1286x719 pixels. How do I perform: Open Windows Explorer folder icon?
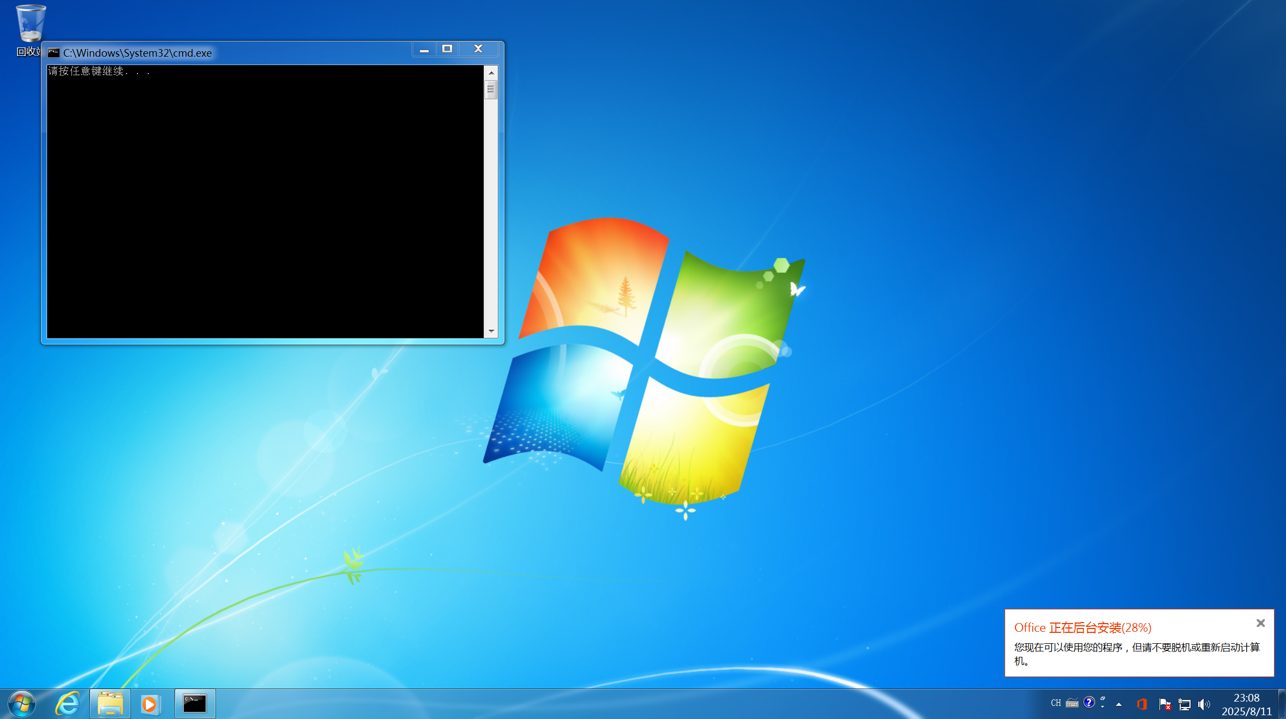[110, 704]
